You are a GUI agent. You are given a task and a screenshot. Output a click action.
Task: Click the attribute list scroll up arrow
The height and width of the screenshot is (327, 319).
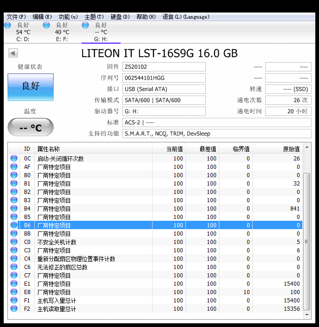tap(307, 147)
